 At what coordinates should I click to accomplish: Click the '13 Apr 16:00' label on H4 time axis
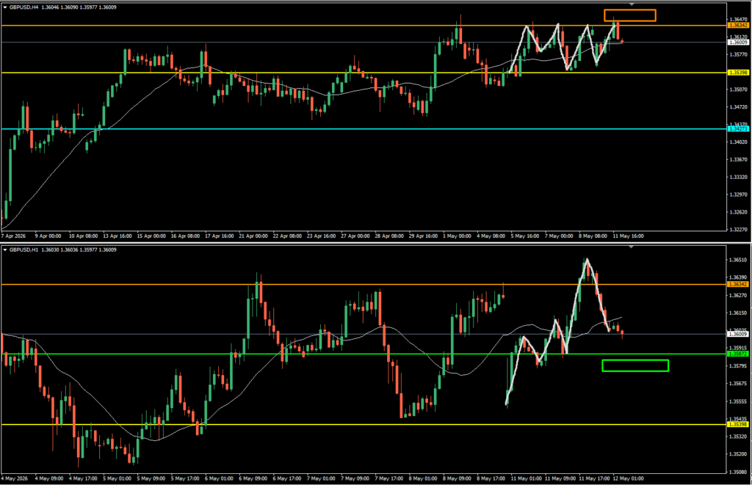click(117, 236)
